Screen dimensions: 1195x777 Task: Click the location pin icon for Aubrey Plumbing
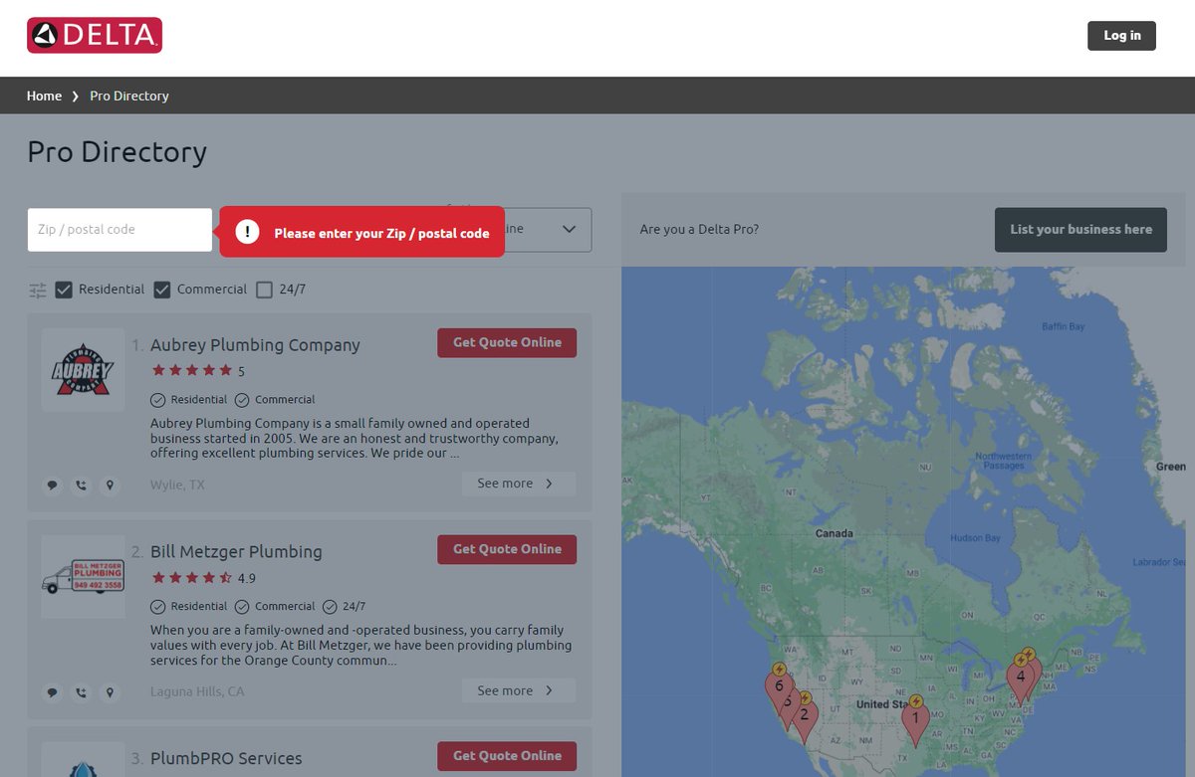[110, 486]
